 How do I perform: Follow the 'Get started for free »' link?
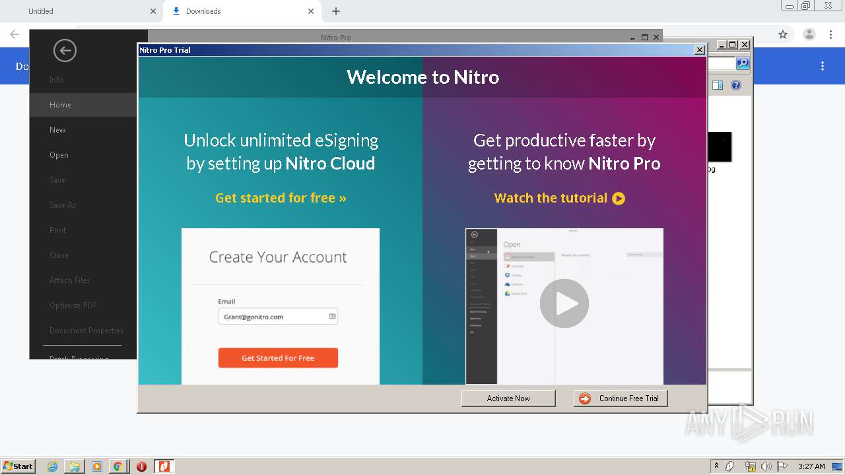(281, 198)
